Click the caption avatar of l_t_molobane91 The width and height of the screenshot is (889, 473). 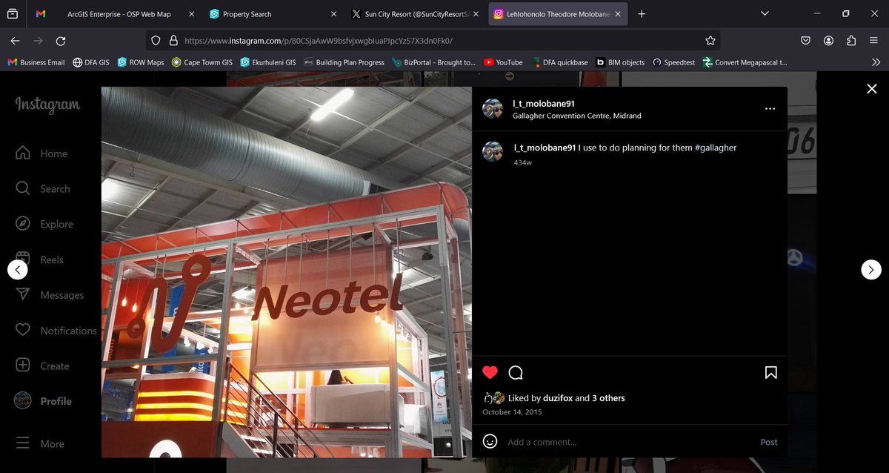tap(493, 151)
